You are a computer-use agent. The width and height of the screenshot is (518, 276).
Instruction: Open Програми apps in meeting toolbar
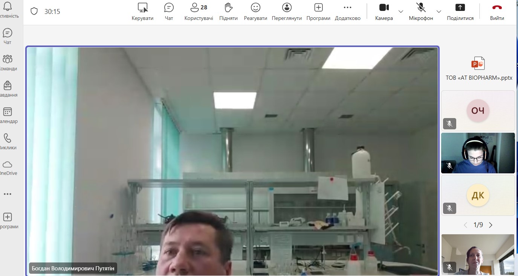point(318,11)
